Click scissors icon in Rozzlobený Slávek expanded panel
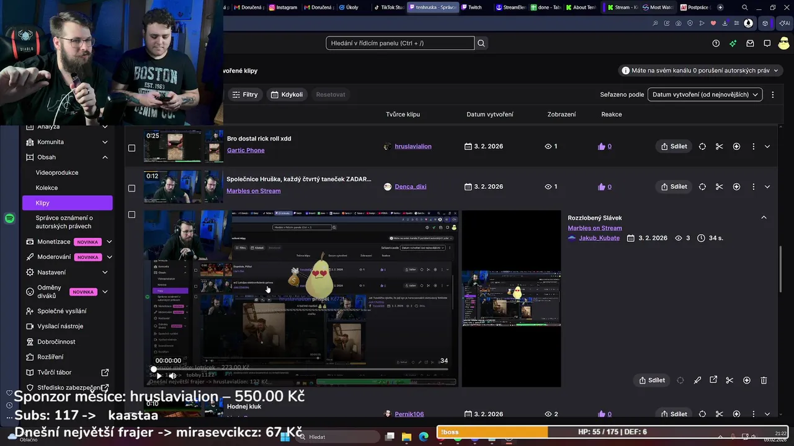 (x=729, y=380)
